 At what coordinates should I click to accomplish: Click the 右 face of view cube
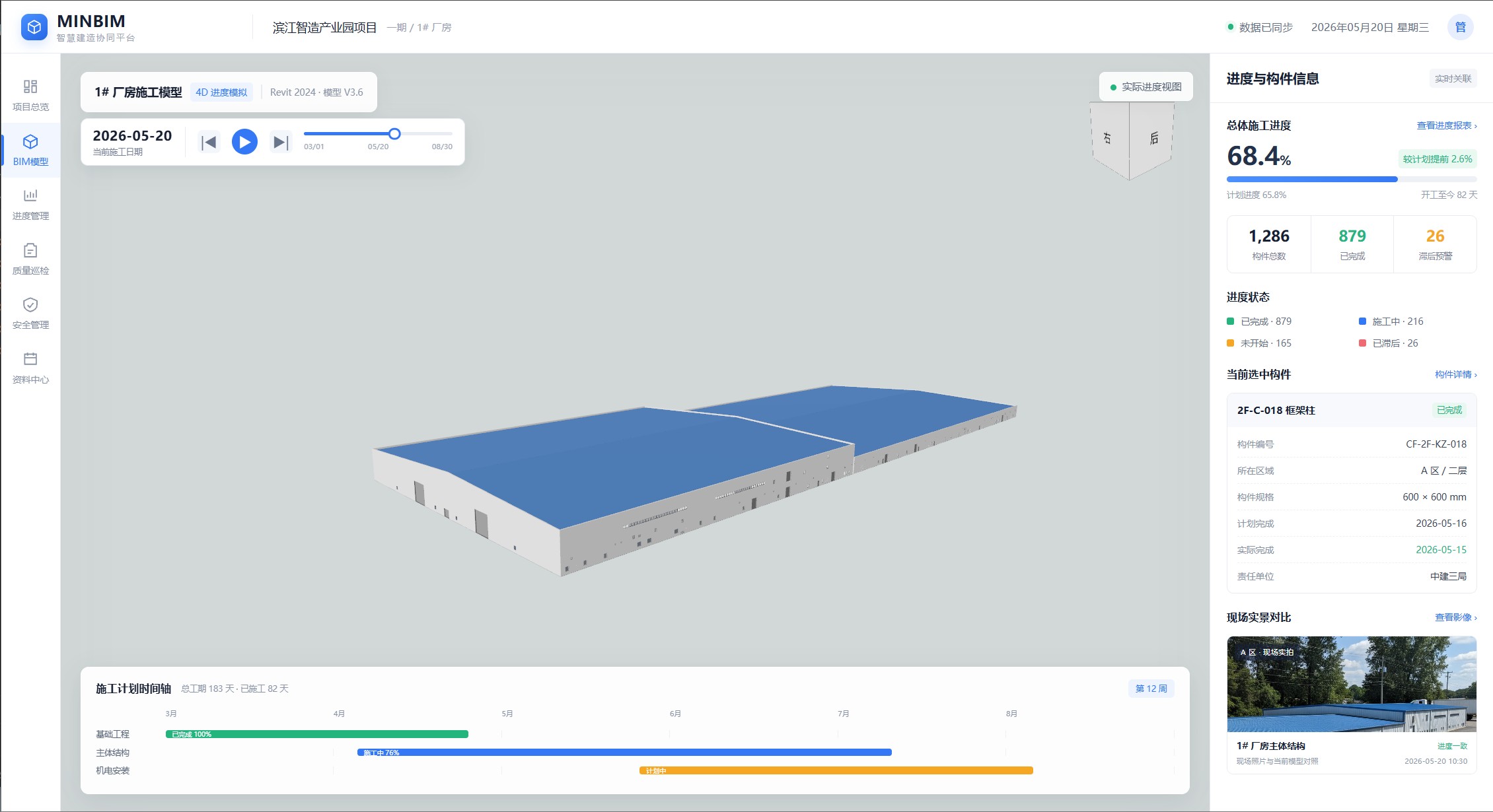tap(1109, 139)
